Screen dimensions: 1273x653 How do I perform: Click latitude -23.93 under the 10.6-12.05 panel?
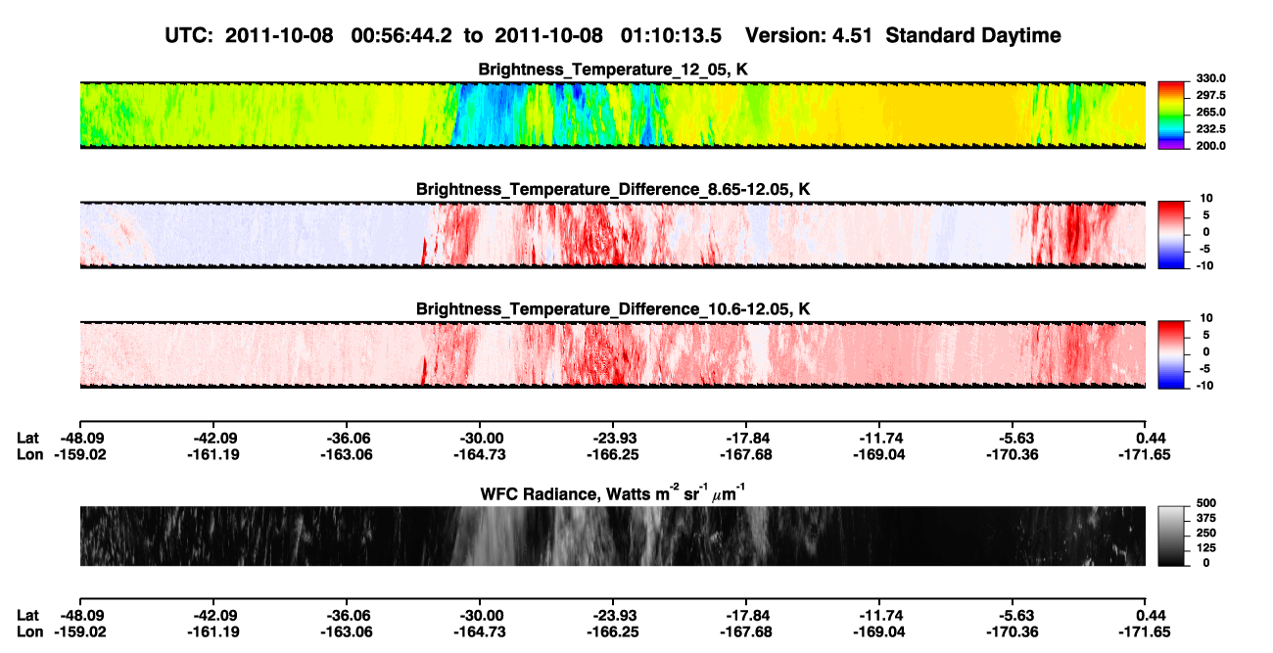pyautogui.click(x=613, y=439)
